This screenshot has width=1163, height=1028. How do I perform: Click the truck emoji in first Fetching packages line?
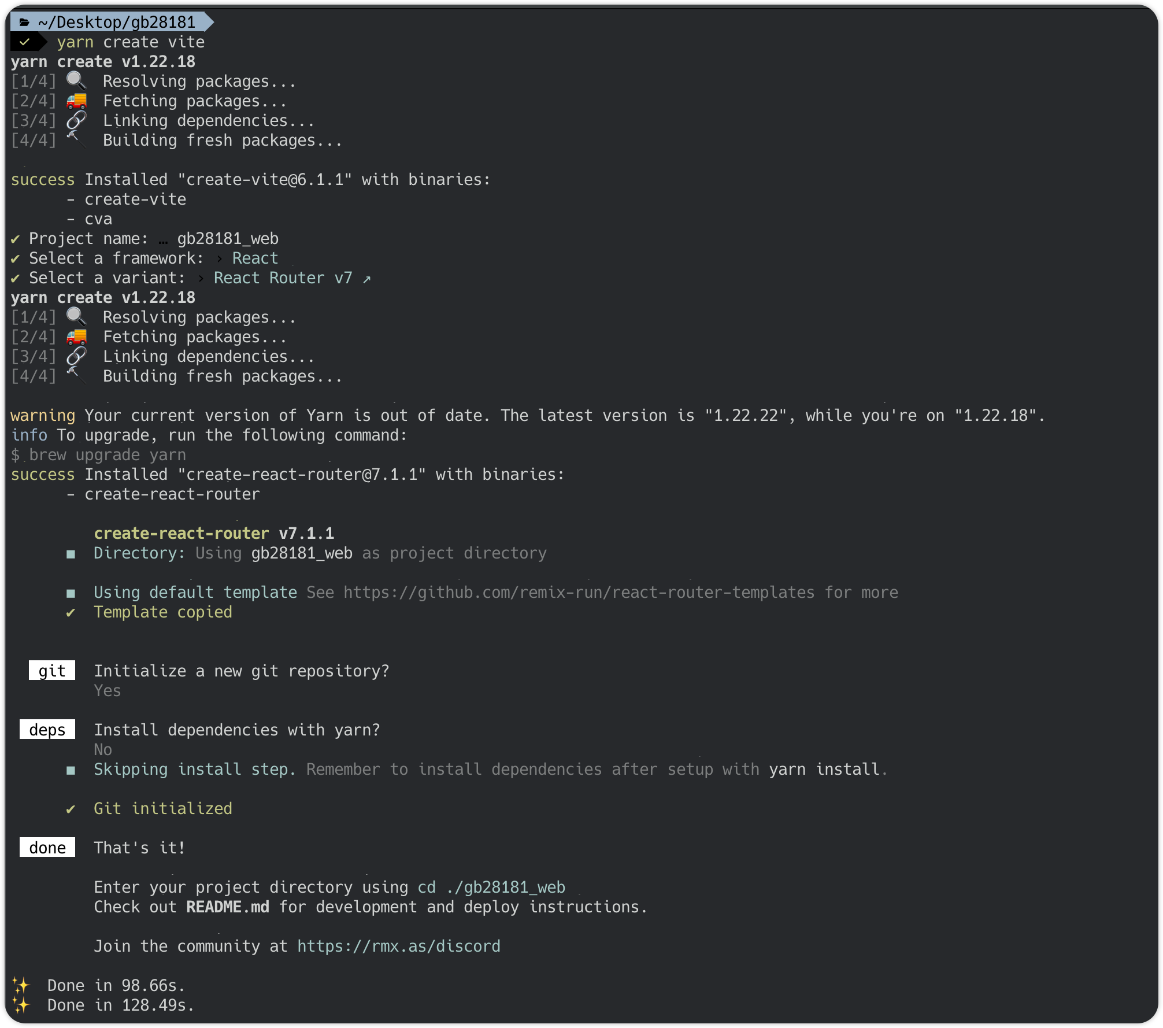76,101
